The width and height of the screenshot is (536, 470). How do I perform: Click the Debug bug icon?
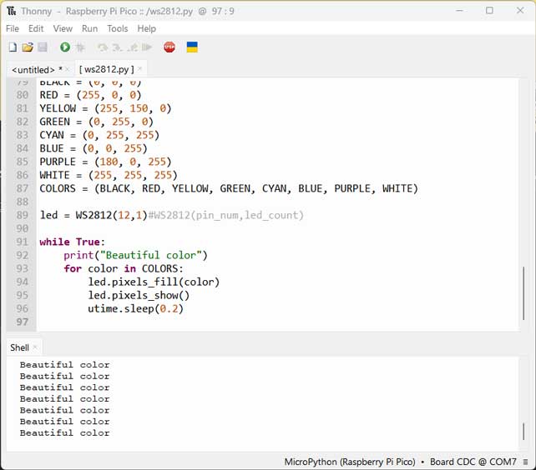click(x=80, y=47)
